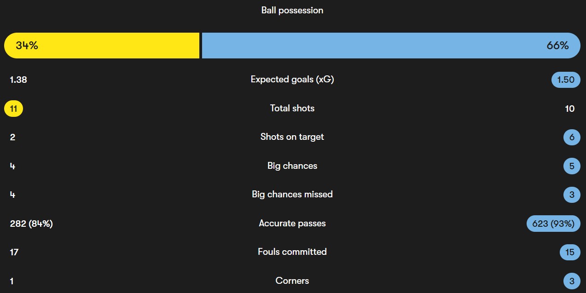586x293 pixels.
Task: Select the blue 3 big chances missed badge
Action: pyautogui.click(x=571, y=195)
